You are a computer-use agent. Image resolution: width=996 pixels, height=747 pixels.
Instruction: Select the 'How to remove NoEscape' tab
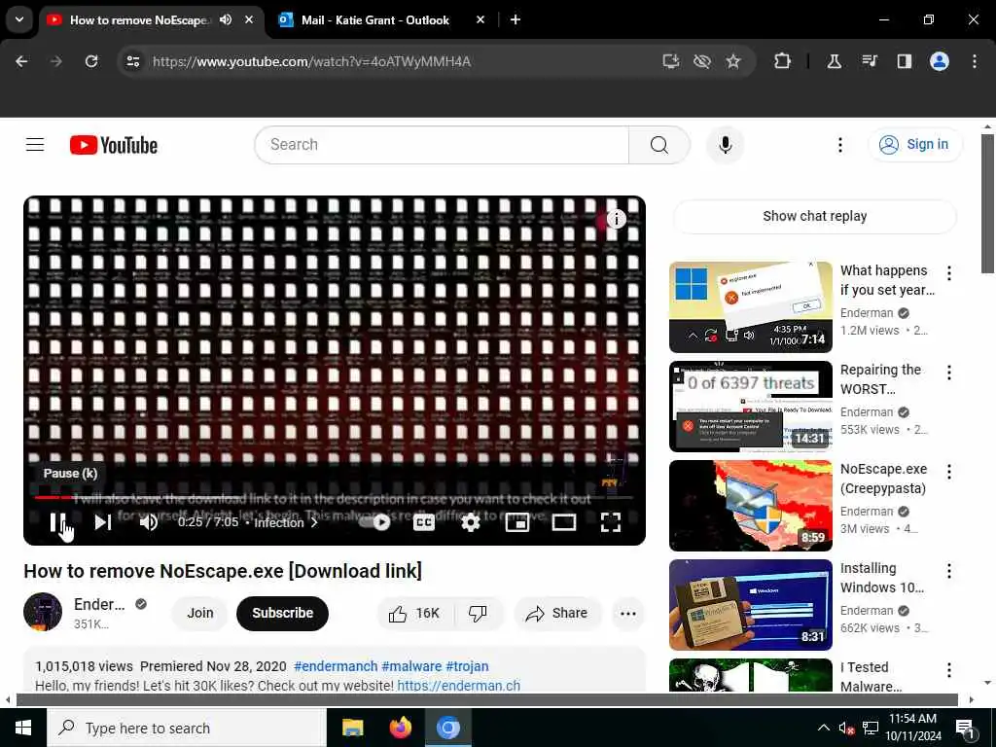(x=138, y=19)
